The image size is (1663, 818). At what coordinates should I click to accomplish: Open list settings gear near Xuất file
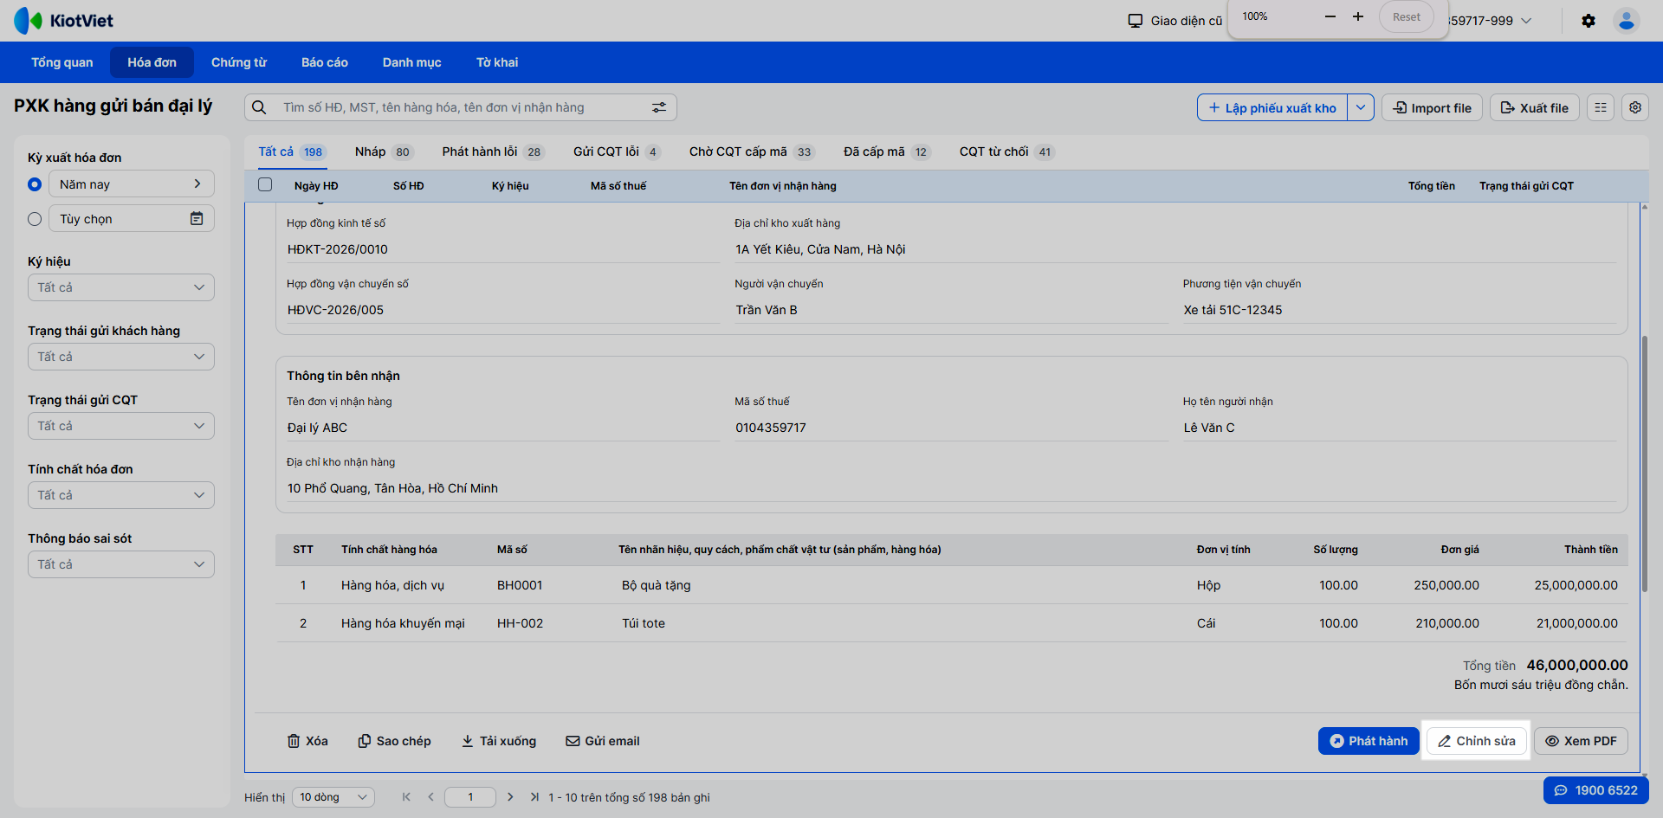point(1635,107)
